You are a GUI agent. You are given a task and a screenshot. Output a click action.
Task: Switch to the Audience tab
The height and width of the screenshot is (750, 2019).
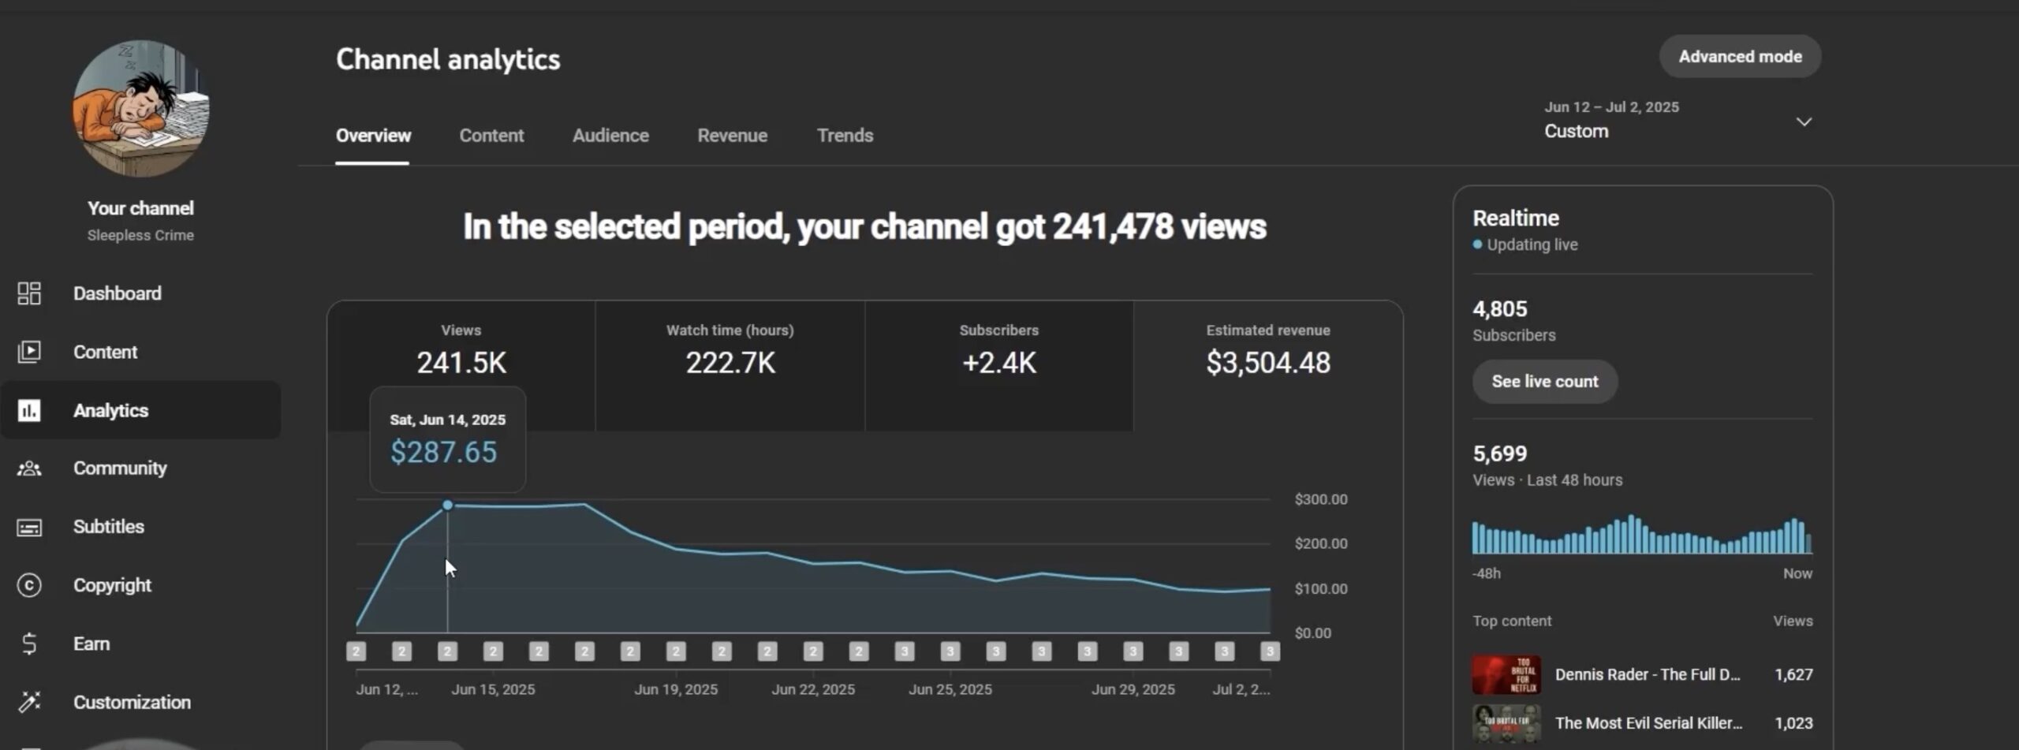click(x=610, y=136)
